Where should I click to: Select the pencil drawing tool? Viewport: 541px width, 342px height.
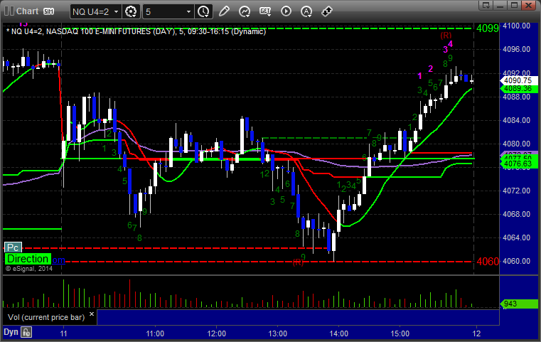tap(224, 11)
